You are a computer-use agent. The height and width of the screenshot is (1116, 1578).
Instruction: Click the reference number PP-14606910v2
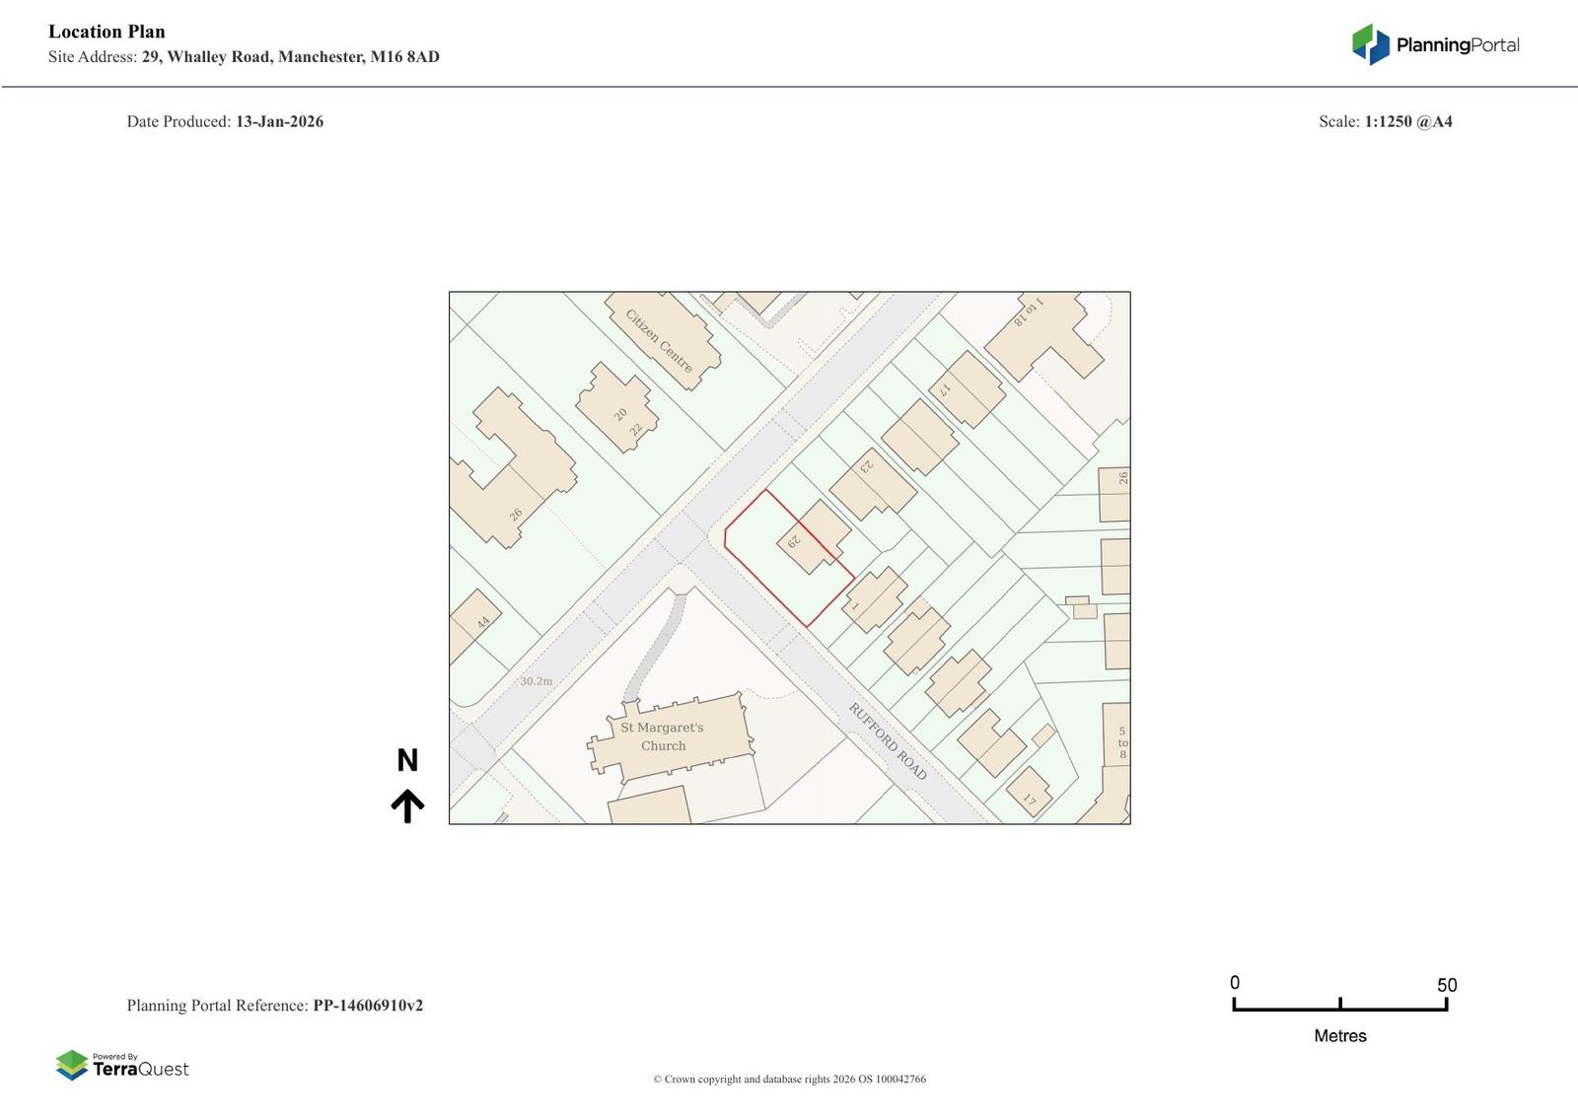pyautogui.click(x=368, y=1006)
